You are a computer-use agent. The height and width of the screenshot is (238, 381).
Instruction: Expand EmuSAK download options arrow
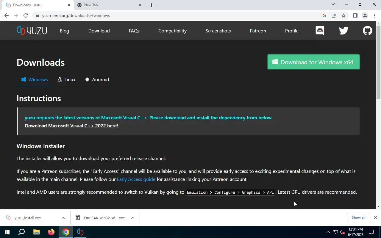click(x=133, y=218)
